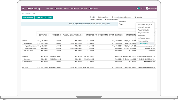Click the Print Preview button
Viewport: 178px width, 100px height.
(28, 18)
